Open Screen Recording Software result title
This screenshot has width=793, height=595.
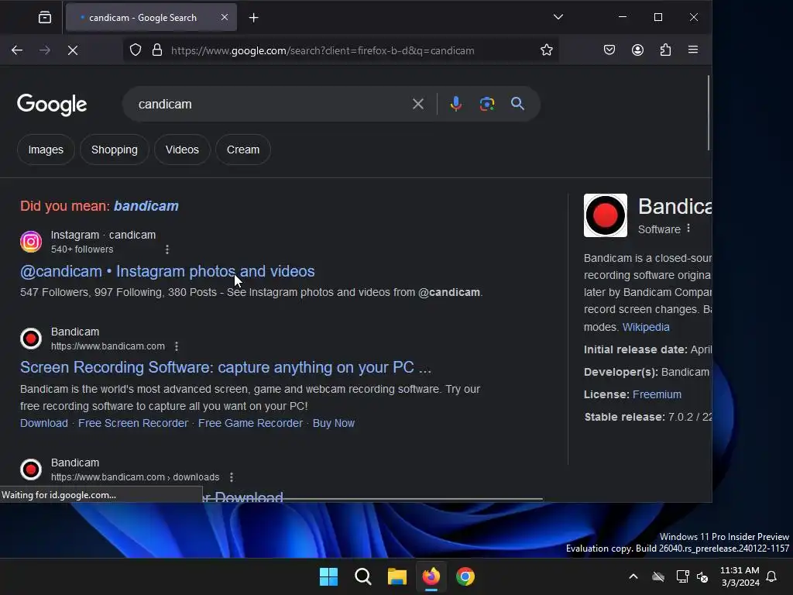pos(225,367)
